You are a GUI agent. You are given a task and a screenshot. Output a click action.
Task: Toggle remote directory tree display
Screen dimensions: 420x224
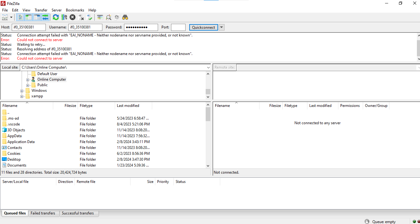point(37,17)
